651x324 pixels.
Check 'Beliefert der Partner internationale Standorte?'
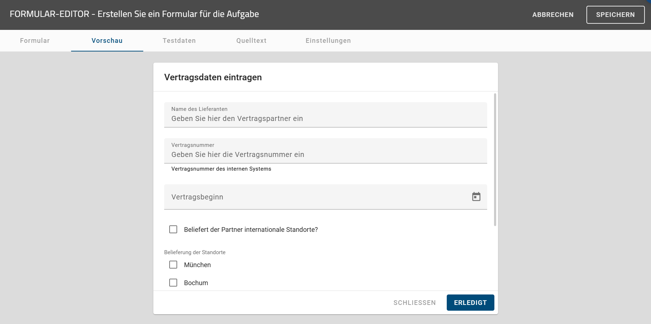click(x=173, y=229)
